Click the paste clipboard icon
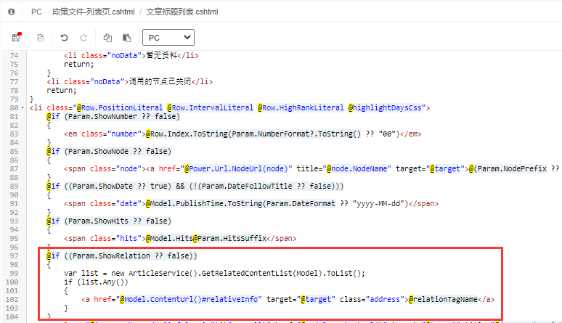 tap(127, 37)
